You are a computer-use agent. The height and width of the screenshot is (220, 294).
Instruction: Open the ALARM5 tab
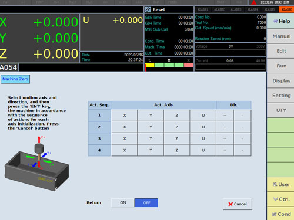(269, 9)
